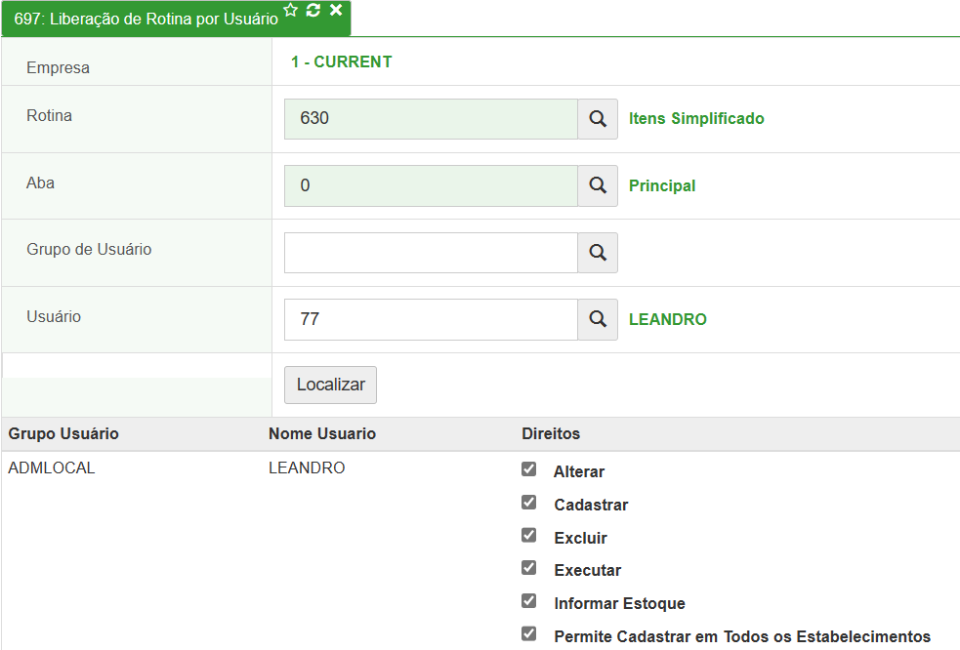The width and height of the screenshot is (960, 650).
Task: Select the LEANDRO name cell in the table
Action: (307, 467)
